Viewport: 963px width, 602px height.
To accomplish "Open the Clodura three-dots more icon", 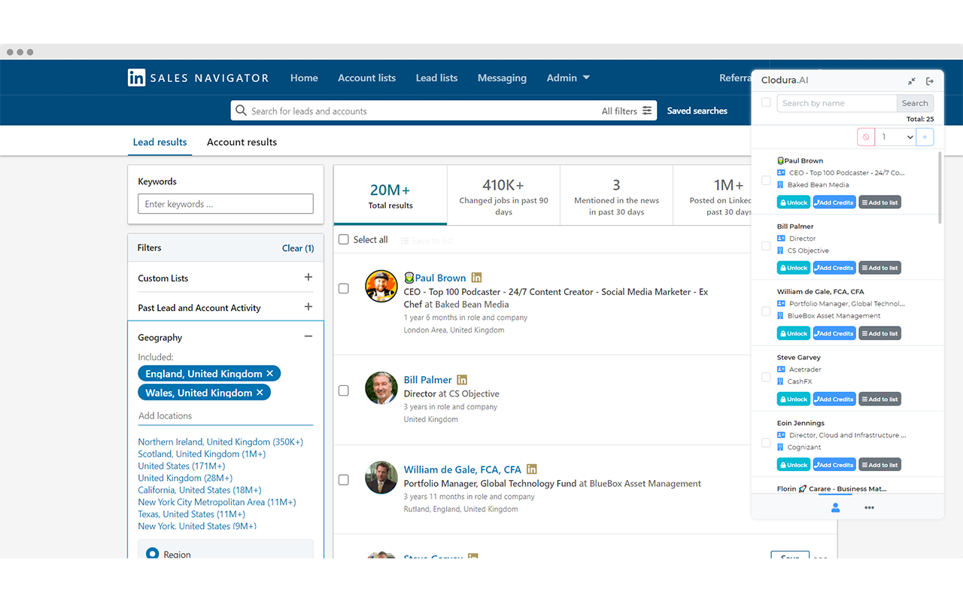I will click(869, 508).
